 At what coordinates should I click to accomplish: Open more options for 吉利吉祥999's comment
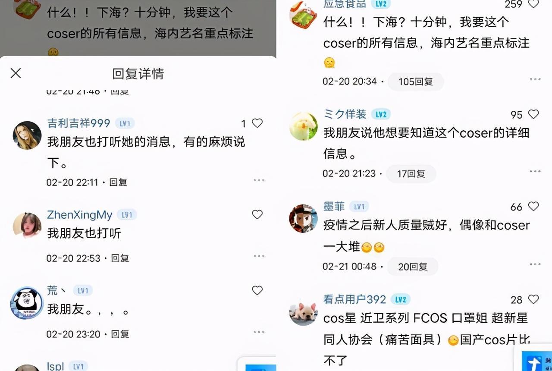tap(259, 180)
